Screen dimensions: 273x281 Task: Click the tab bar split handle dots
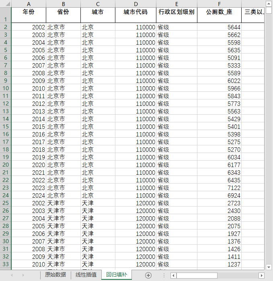point(164,275)
